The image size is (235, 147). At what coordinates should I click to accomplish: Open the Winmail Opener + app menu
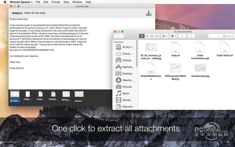(x=21, y=2)
